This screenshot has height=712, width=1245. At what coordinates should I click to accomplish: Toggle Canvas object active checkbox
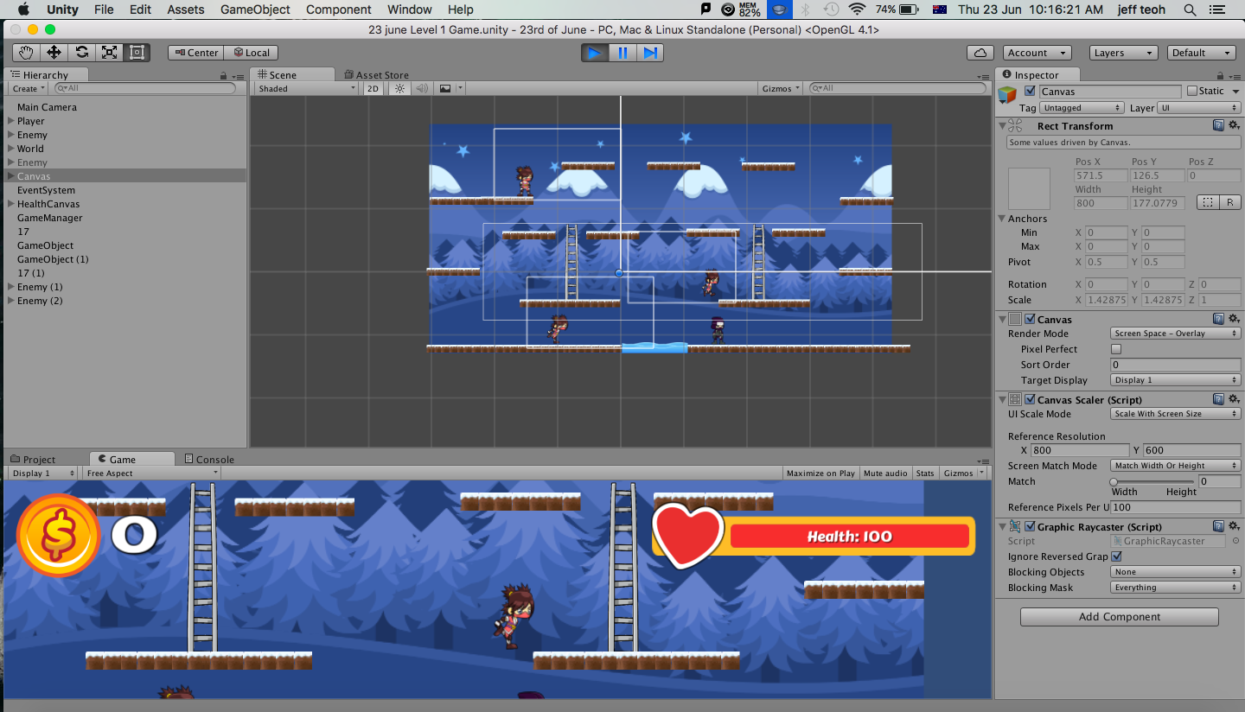[1030, 91]
